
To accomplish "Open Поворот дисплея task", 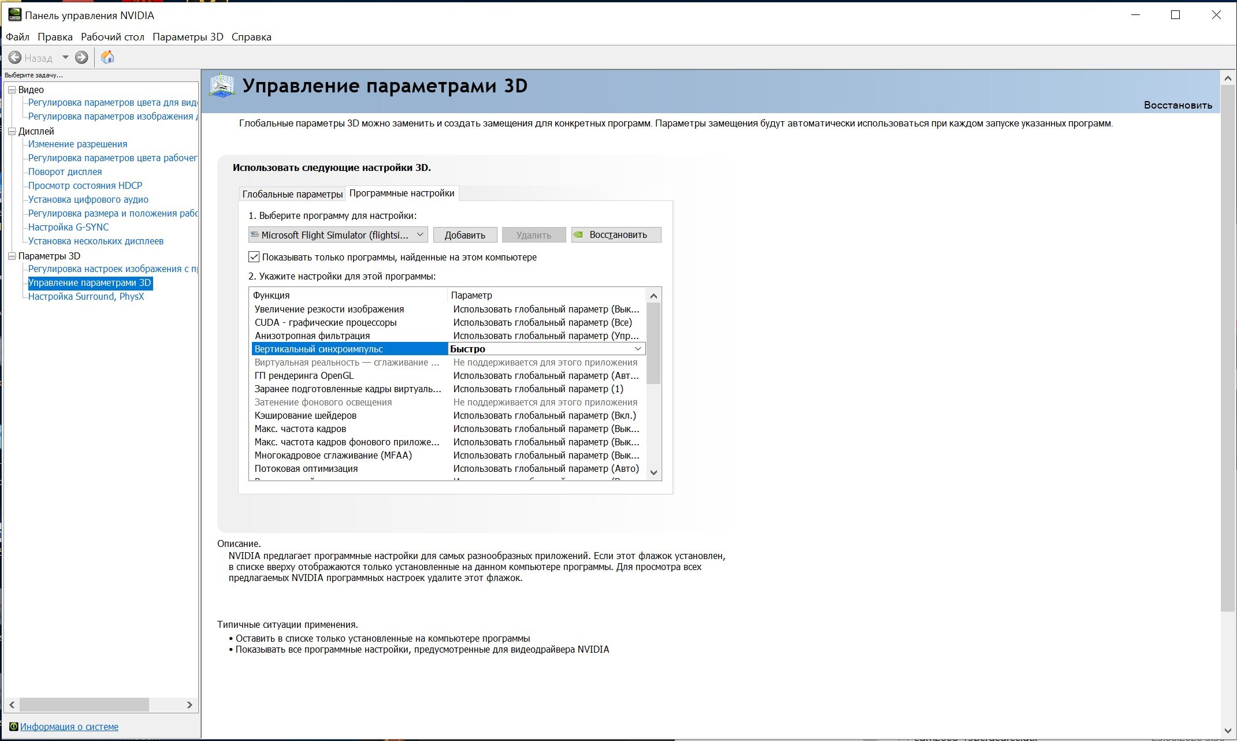I will tap(65, 172).
